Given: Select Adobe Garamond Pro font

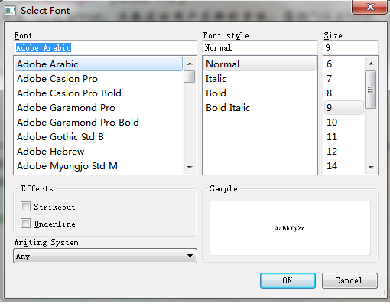Looking at the screenshot, I should point(99,108).
